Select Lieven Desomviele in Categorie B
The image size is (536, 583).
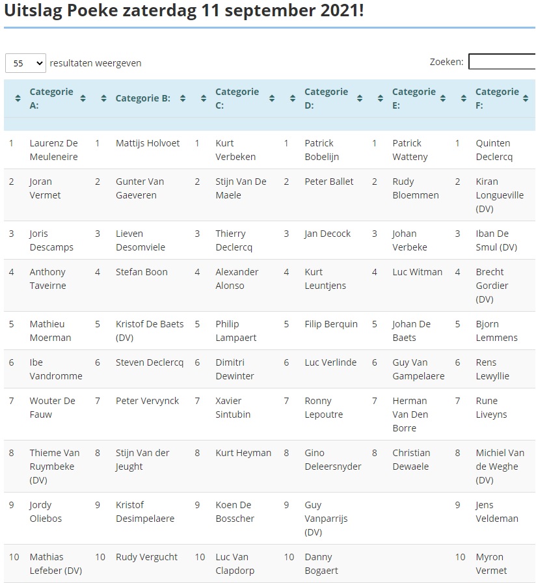(x=141, y=240)
